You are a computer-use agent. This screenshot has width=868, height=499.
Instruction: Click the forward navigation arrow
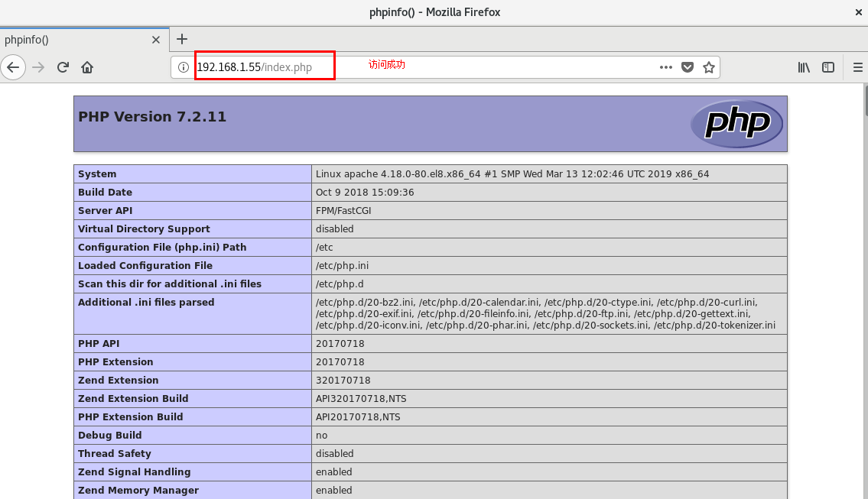[38, 67]
